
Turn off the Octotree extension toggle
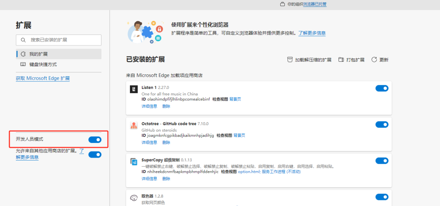pyautogui.click(x=382, y=124)
